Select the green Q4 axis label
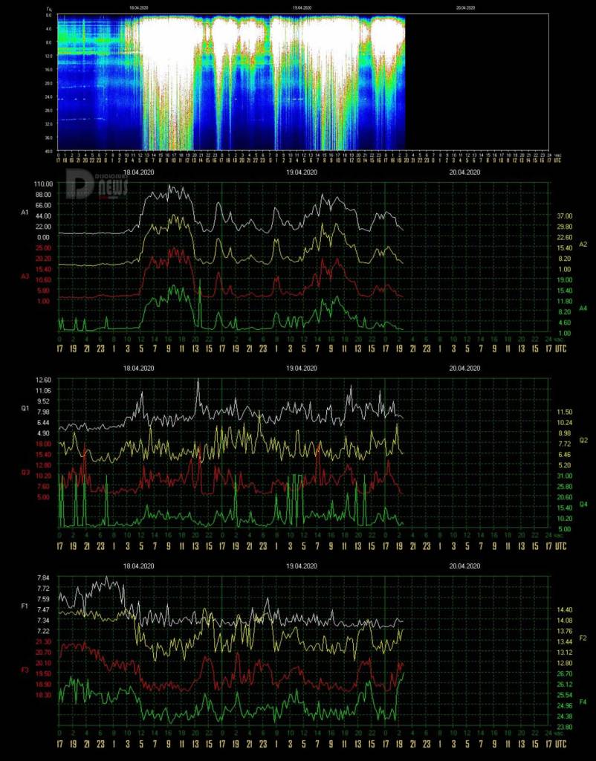 click(583, 505)
